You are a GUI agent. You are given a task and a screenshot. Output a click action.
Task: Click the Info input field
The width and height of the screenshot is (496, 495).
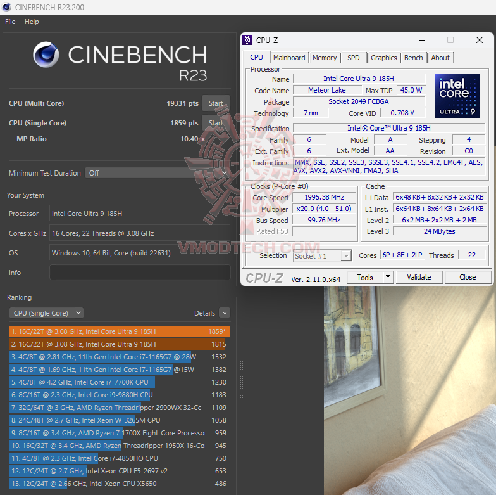point(140,273)
